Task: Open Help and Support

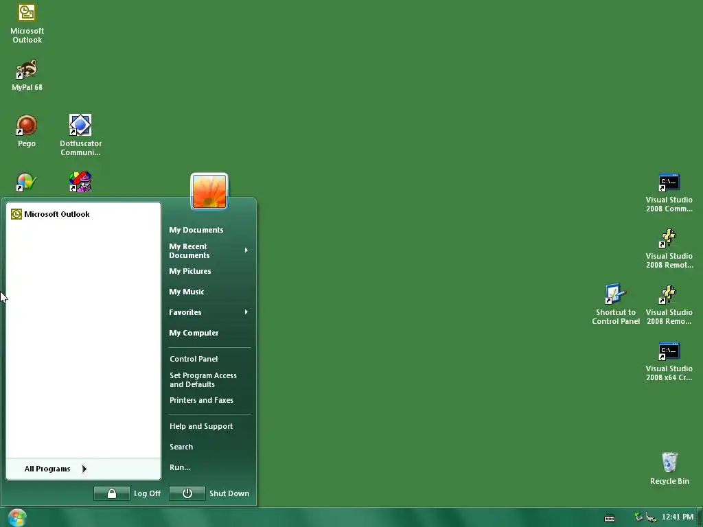Action: click(201, 426)
